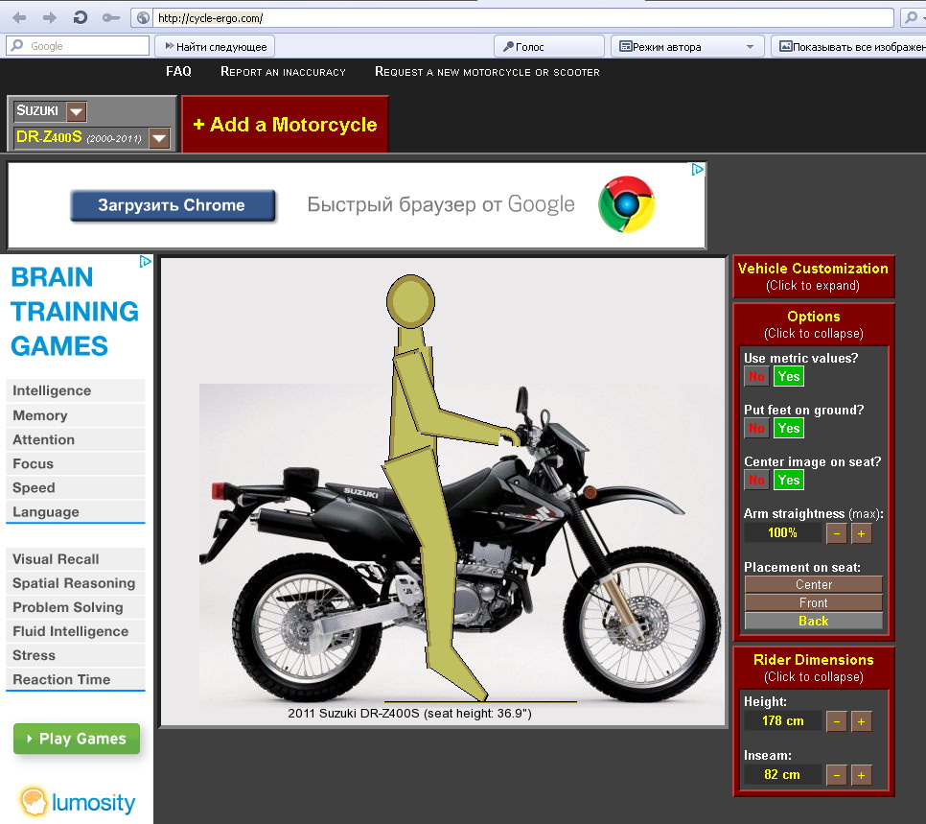Set Center image on seat to No
The image size is (926, 824).
point(756,480)
